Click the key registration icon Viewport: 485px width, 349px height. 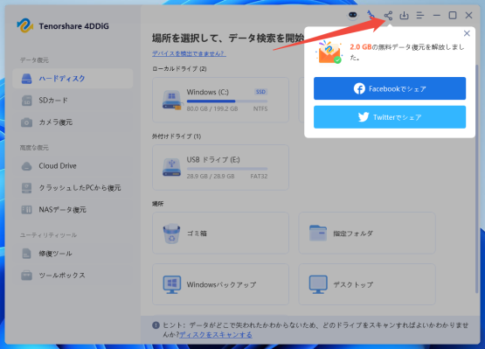click(371, 15)
